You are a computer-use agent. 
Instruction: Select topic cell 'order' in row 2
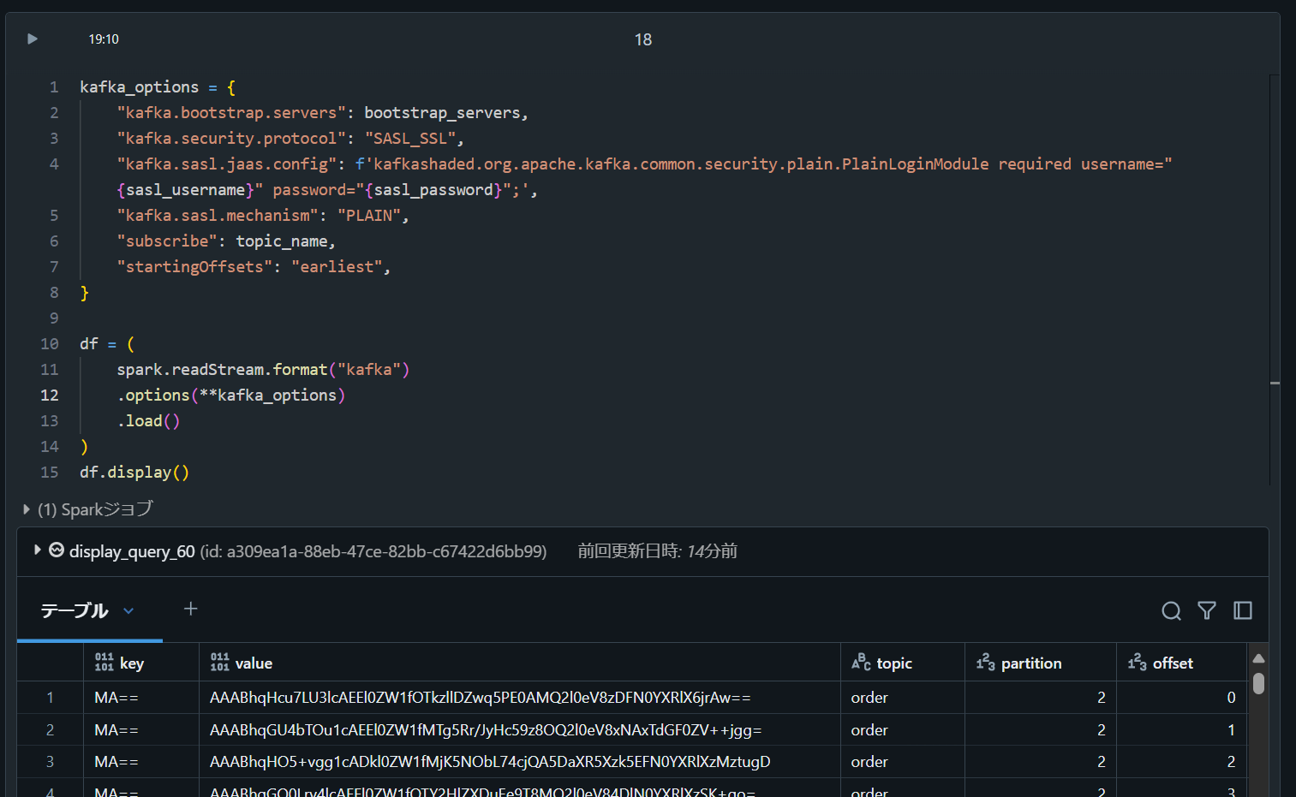coord(903,730)
